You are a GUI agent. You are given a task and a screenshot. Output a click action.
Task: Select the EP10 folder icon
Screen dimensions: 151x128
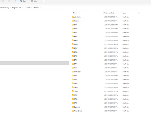[73, 60]
